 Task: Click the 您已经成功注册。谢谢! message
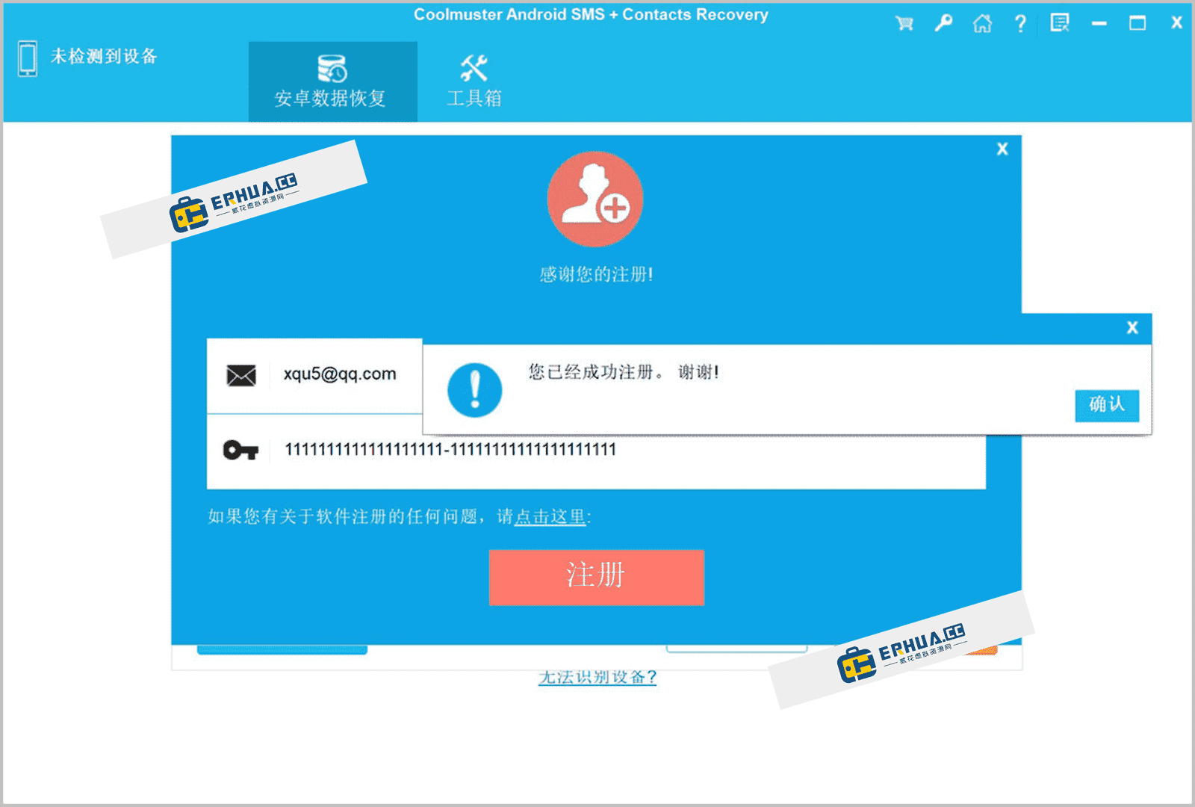[624, 372]
